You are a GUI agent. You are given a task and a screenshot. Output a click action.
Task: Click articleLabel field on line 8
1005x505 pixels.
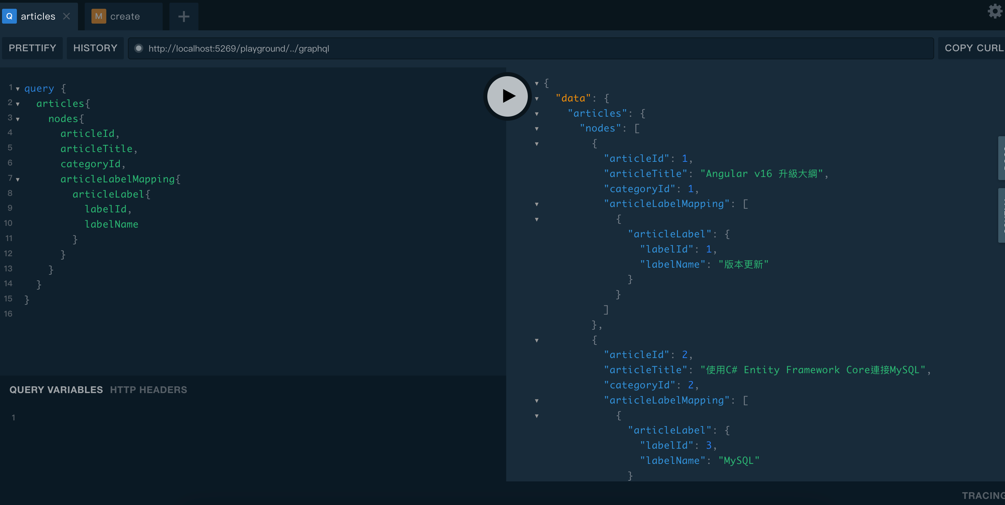(x=108, y=194)
